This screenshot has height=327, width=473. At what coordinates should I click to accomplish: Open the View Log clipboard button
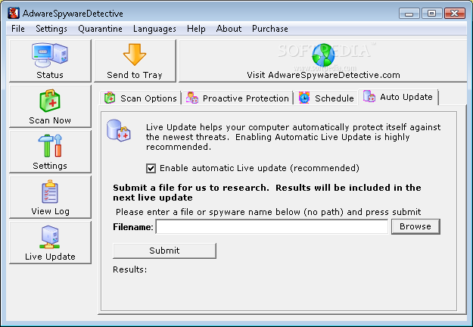tap(50, 198)
